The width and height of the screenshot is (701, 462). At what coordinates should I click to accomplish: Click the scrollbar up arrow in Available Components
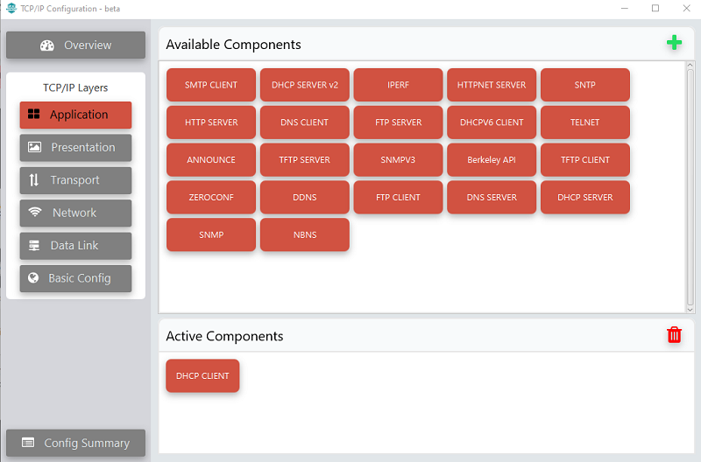pyautogui.click(x=690, y=65)
